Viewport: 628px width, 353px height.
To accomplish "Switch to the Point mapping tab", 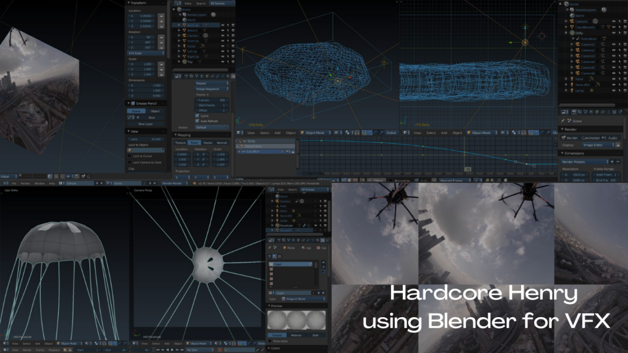I will coord(194,143).
